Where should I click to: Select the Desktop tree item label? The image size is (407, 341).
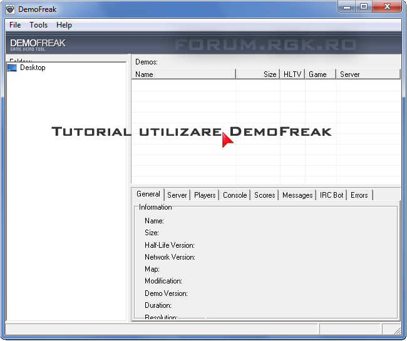tap(33, 68)
